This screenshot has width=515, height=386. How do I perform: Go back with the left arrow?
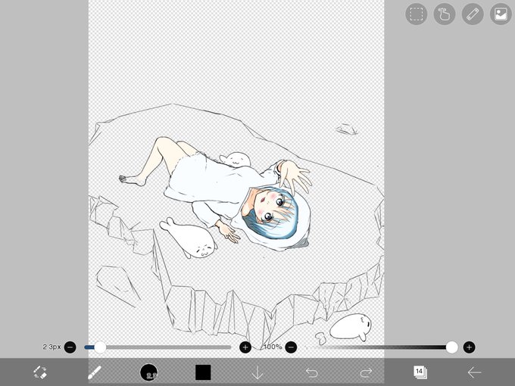click(x=474, y=372)
